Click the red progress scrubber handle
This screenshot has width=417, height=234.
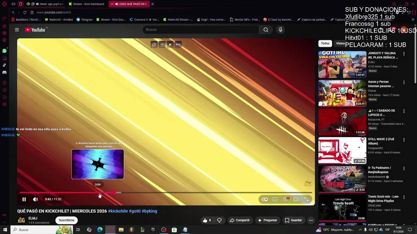coord(114,193)
